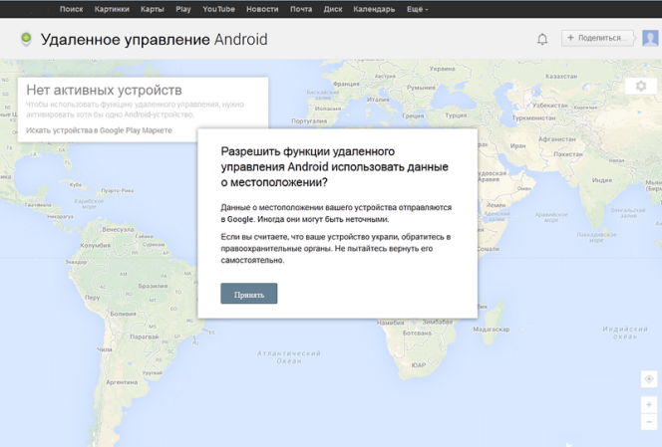The image size is (662, 447).
Task: Click the Иран label on the map
Action: click(x=518, y=146)
